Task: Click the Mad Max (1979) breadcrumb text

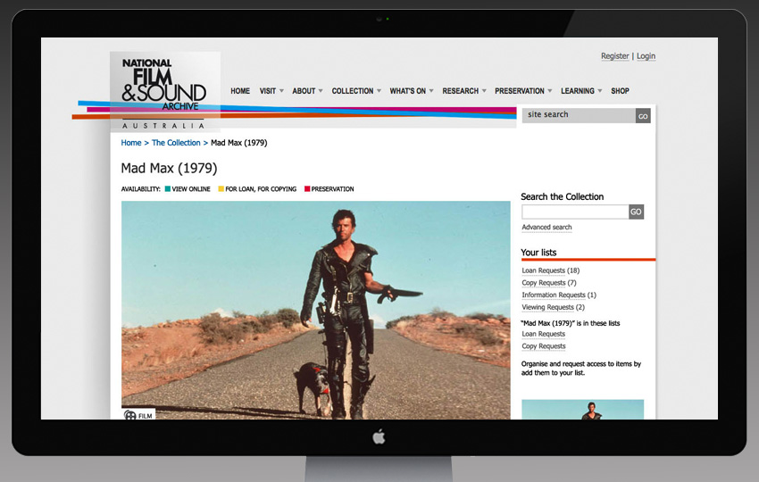Action: pyautogui.click(x=239, y=143)
